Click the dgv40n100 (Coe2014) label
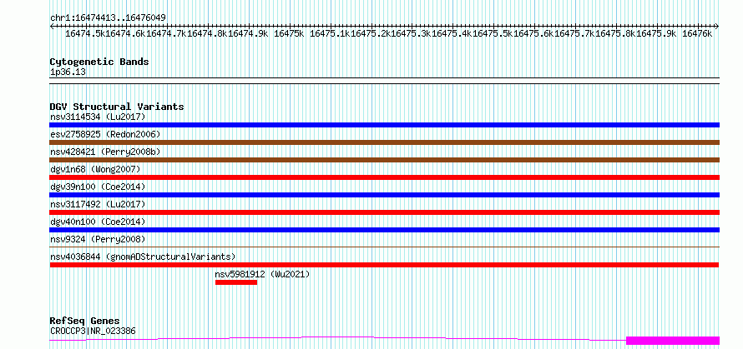The image size is (743, 349). (x=98, y=222)
